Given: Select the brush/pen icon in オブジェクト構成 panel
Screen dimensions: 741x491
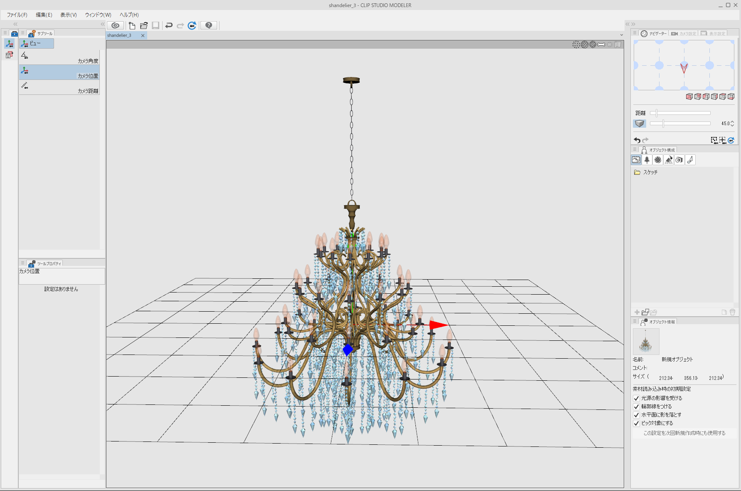Looking at the screenshot, I should tap(690, 160).
